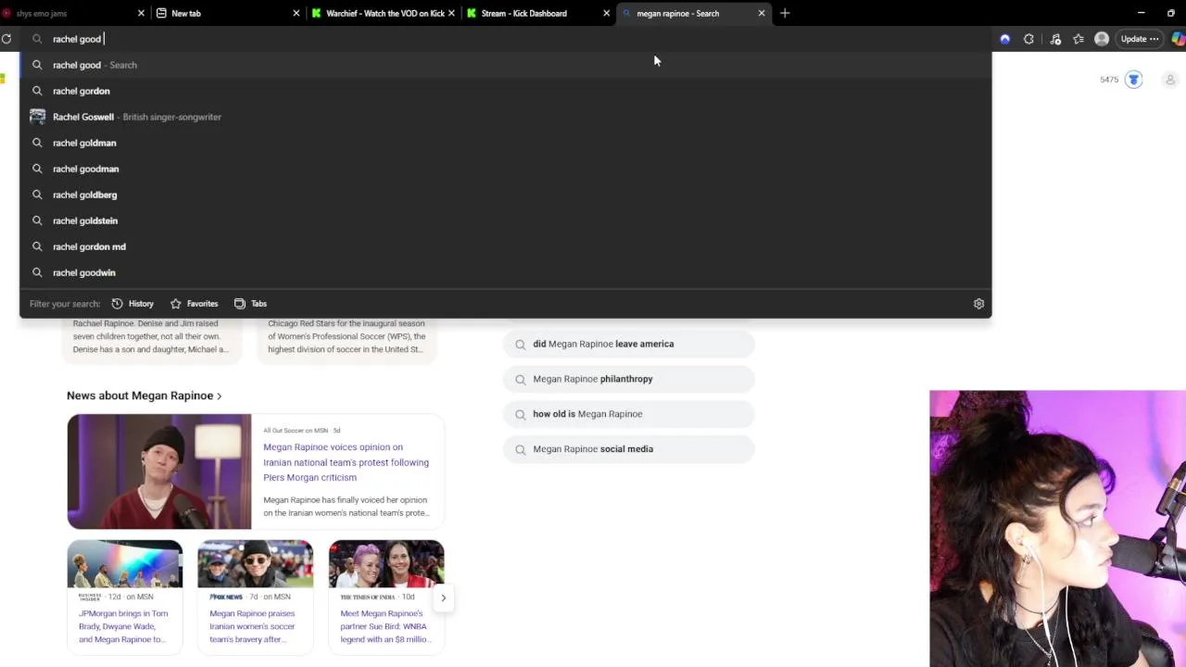Filter search by Favorites
The height and width of the screenshot is (667, 1186).
195,304
